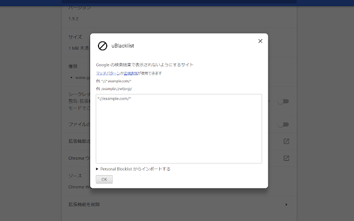Open 拡張機能 options external-link icon in background

286,141
